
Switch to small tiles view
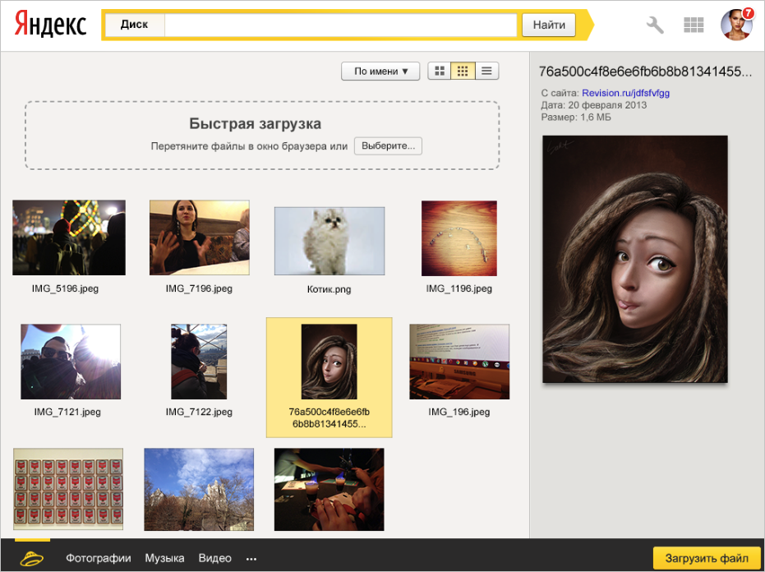click(463, 71)
